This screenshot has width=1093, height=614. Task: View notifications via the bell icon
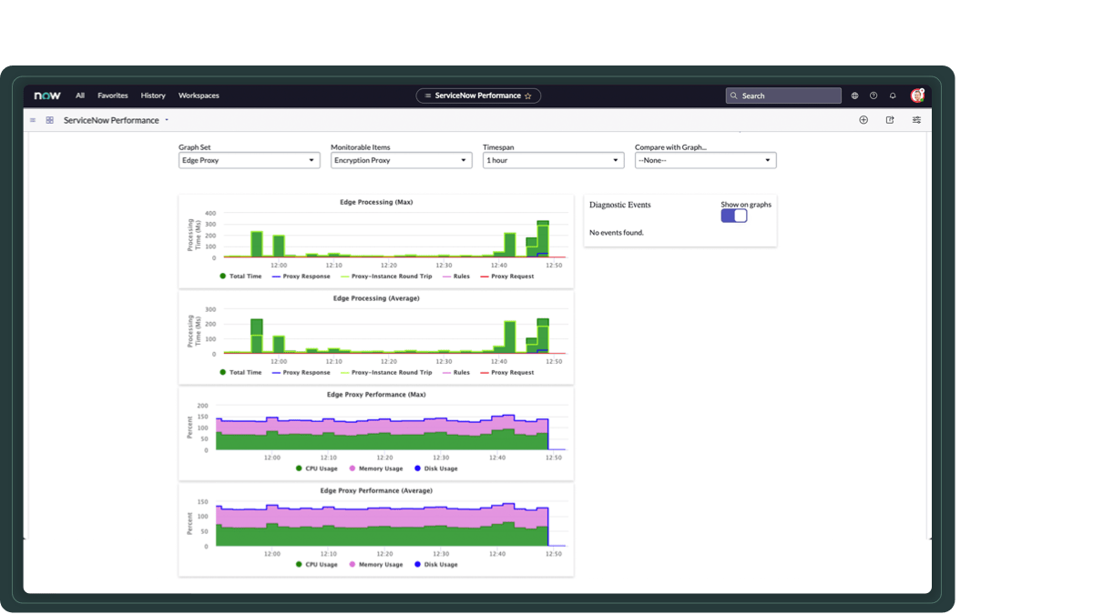(x=893, y=95)
